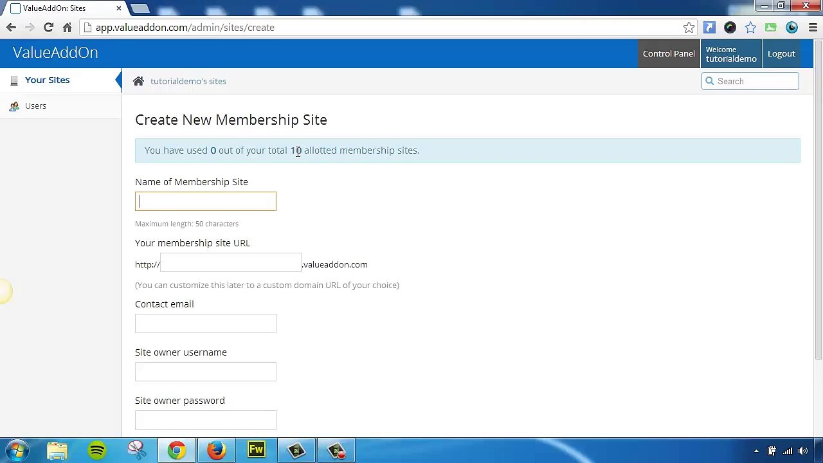Click the page vertical scrollbar
Screen dimensions: 823x463
(818, 199)
